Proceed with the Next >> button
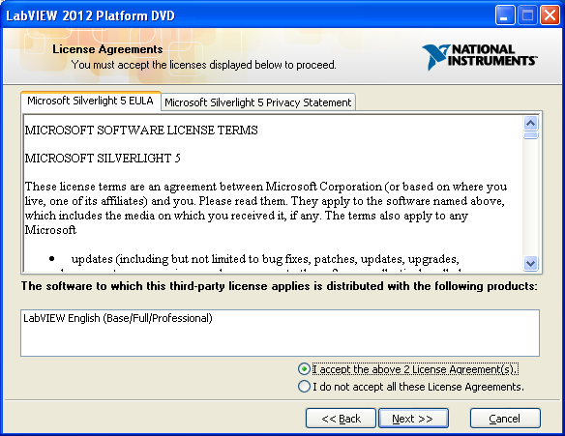 click(x=413, y=419)
